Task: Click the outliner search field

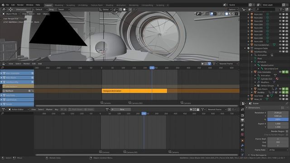Action: point(266,9)
